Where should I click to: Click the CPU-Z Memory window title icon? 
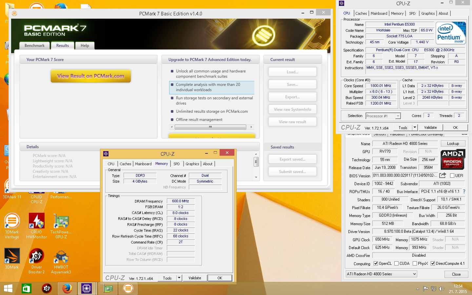pyautogui.click(x=106, y=154)
